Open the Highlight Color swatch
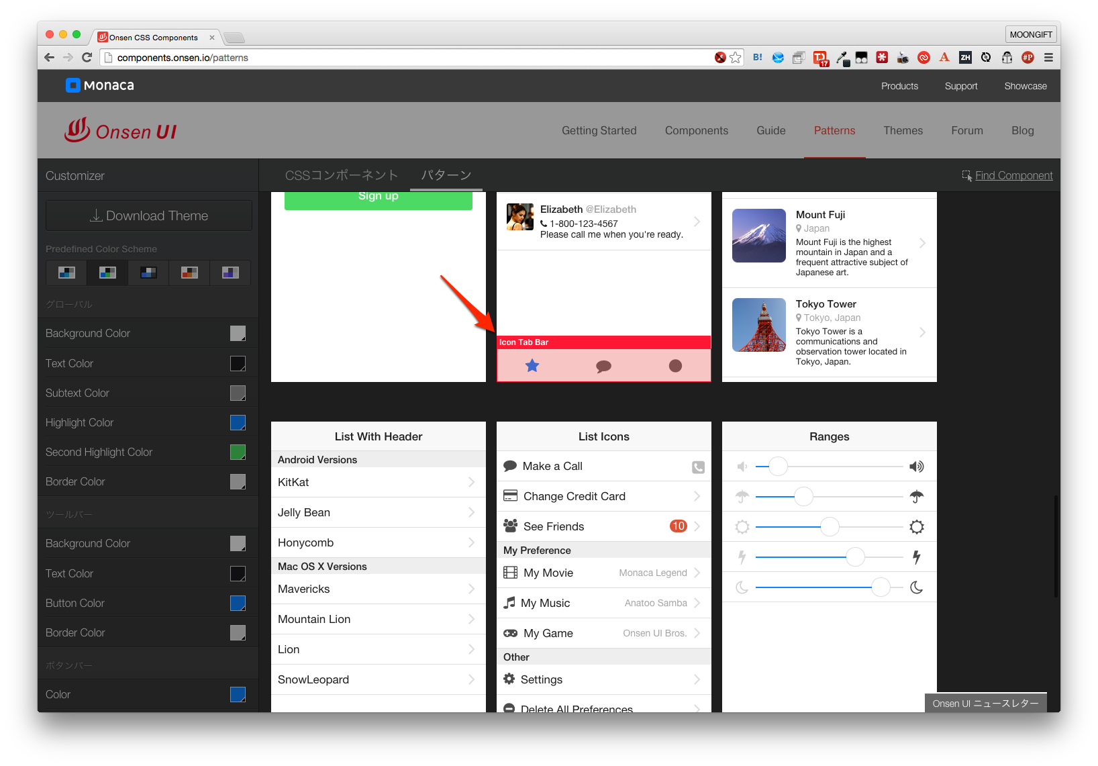This screenshot has height=766, width=1098. [238, 422]
